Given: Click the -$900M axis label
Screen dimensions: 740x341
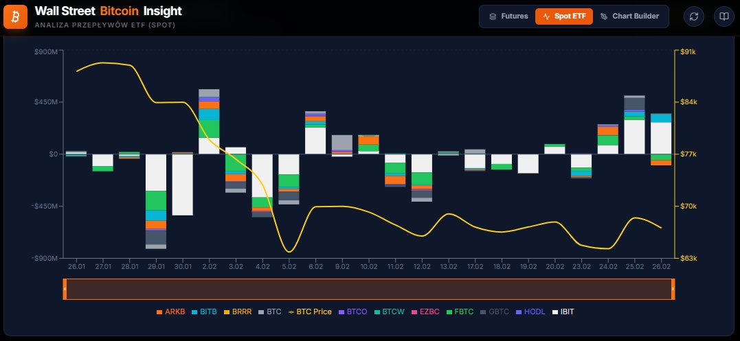Looking at the screenshot, I should (x=45, y=258).
